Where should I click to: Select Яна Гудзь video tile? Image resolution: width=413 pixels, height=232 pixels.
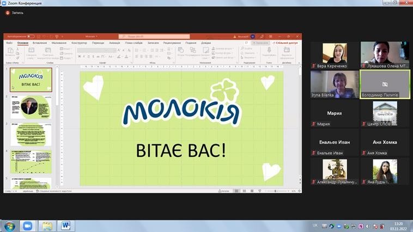pos(385,172)
